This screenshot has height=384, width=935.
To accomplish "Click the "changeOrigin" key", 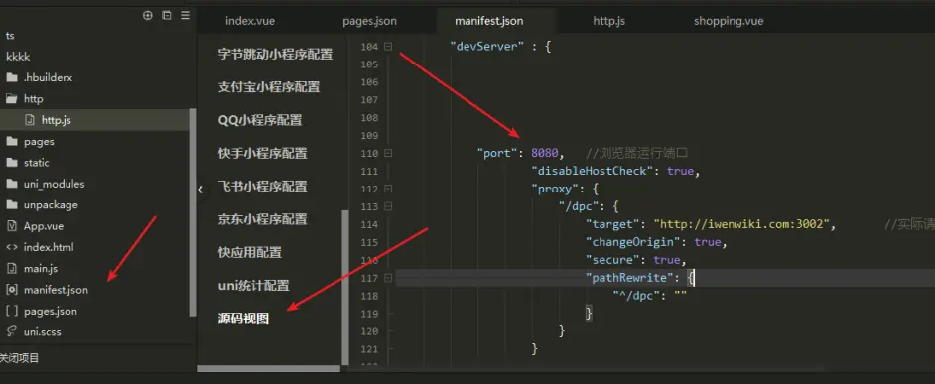I will (x=633, y=243).
